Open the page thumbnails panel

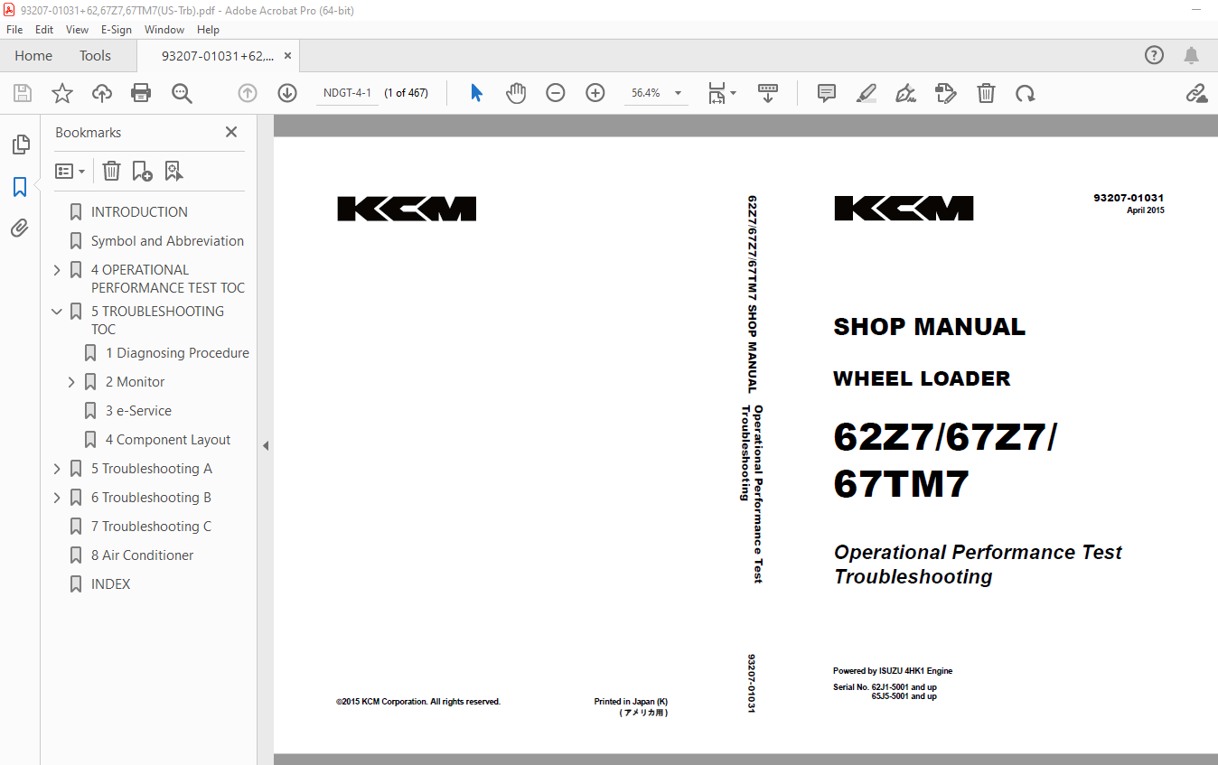[x=20, y=145]
